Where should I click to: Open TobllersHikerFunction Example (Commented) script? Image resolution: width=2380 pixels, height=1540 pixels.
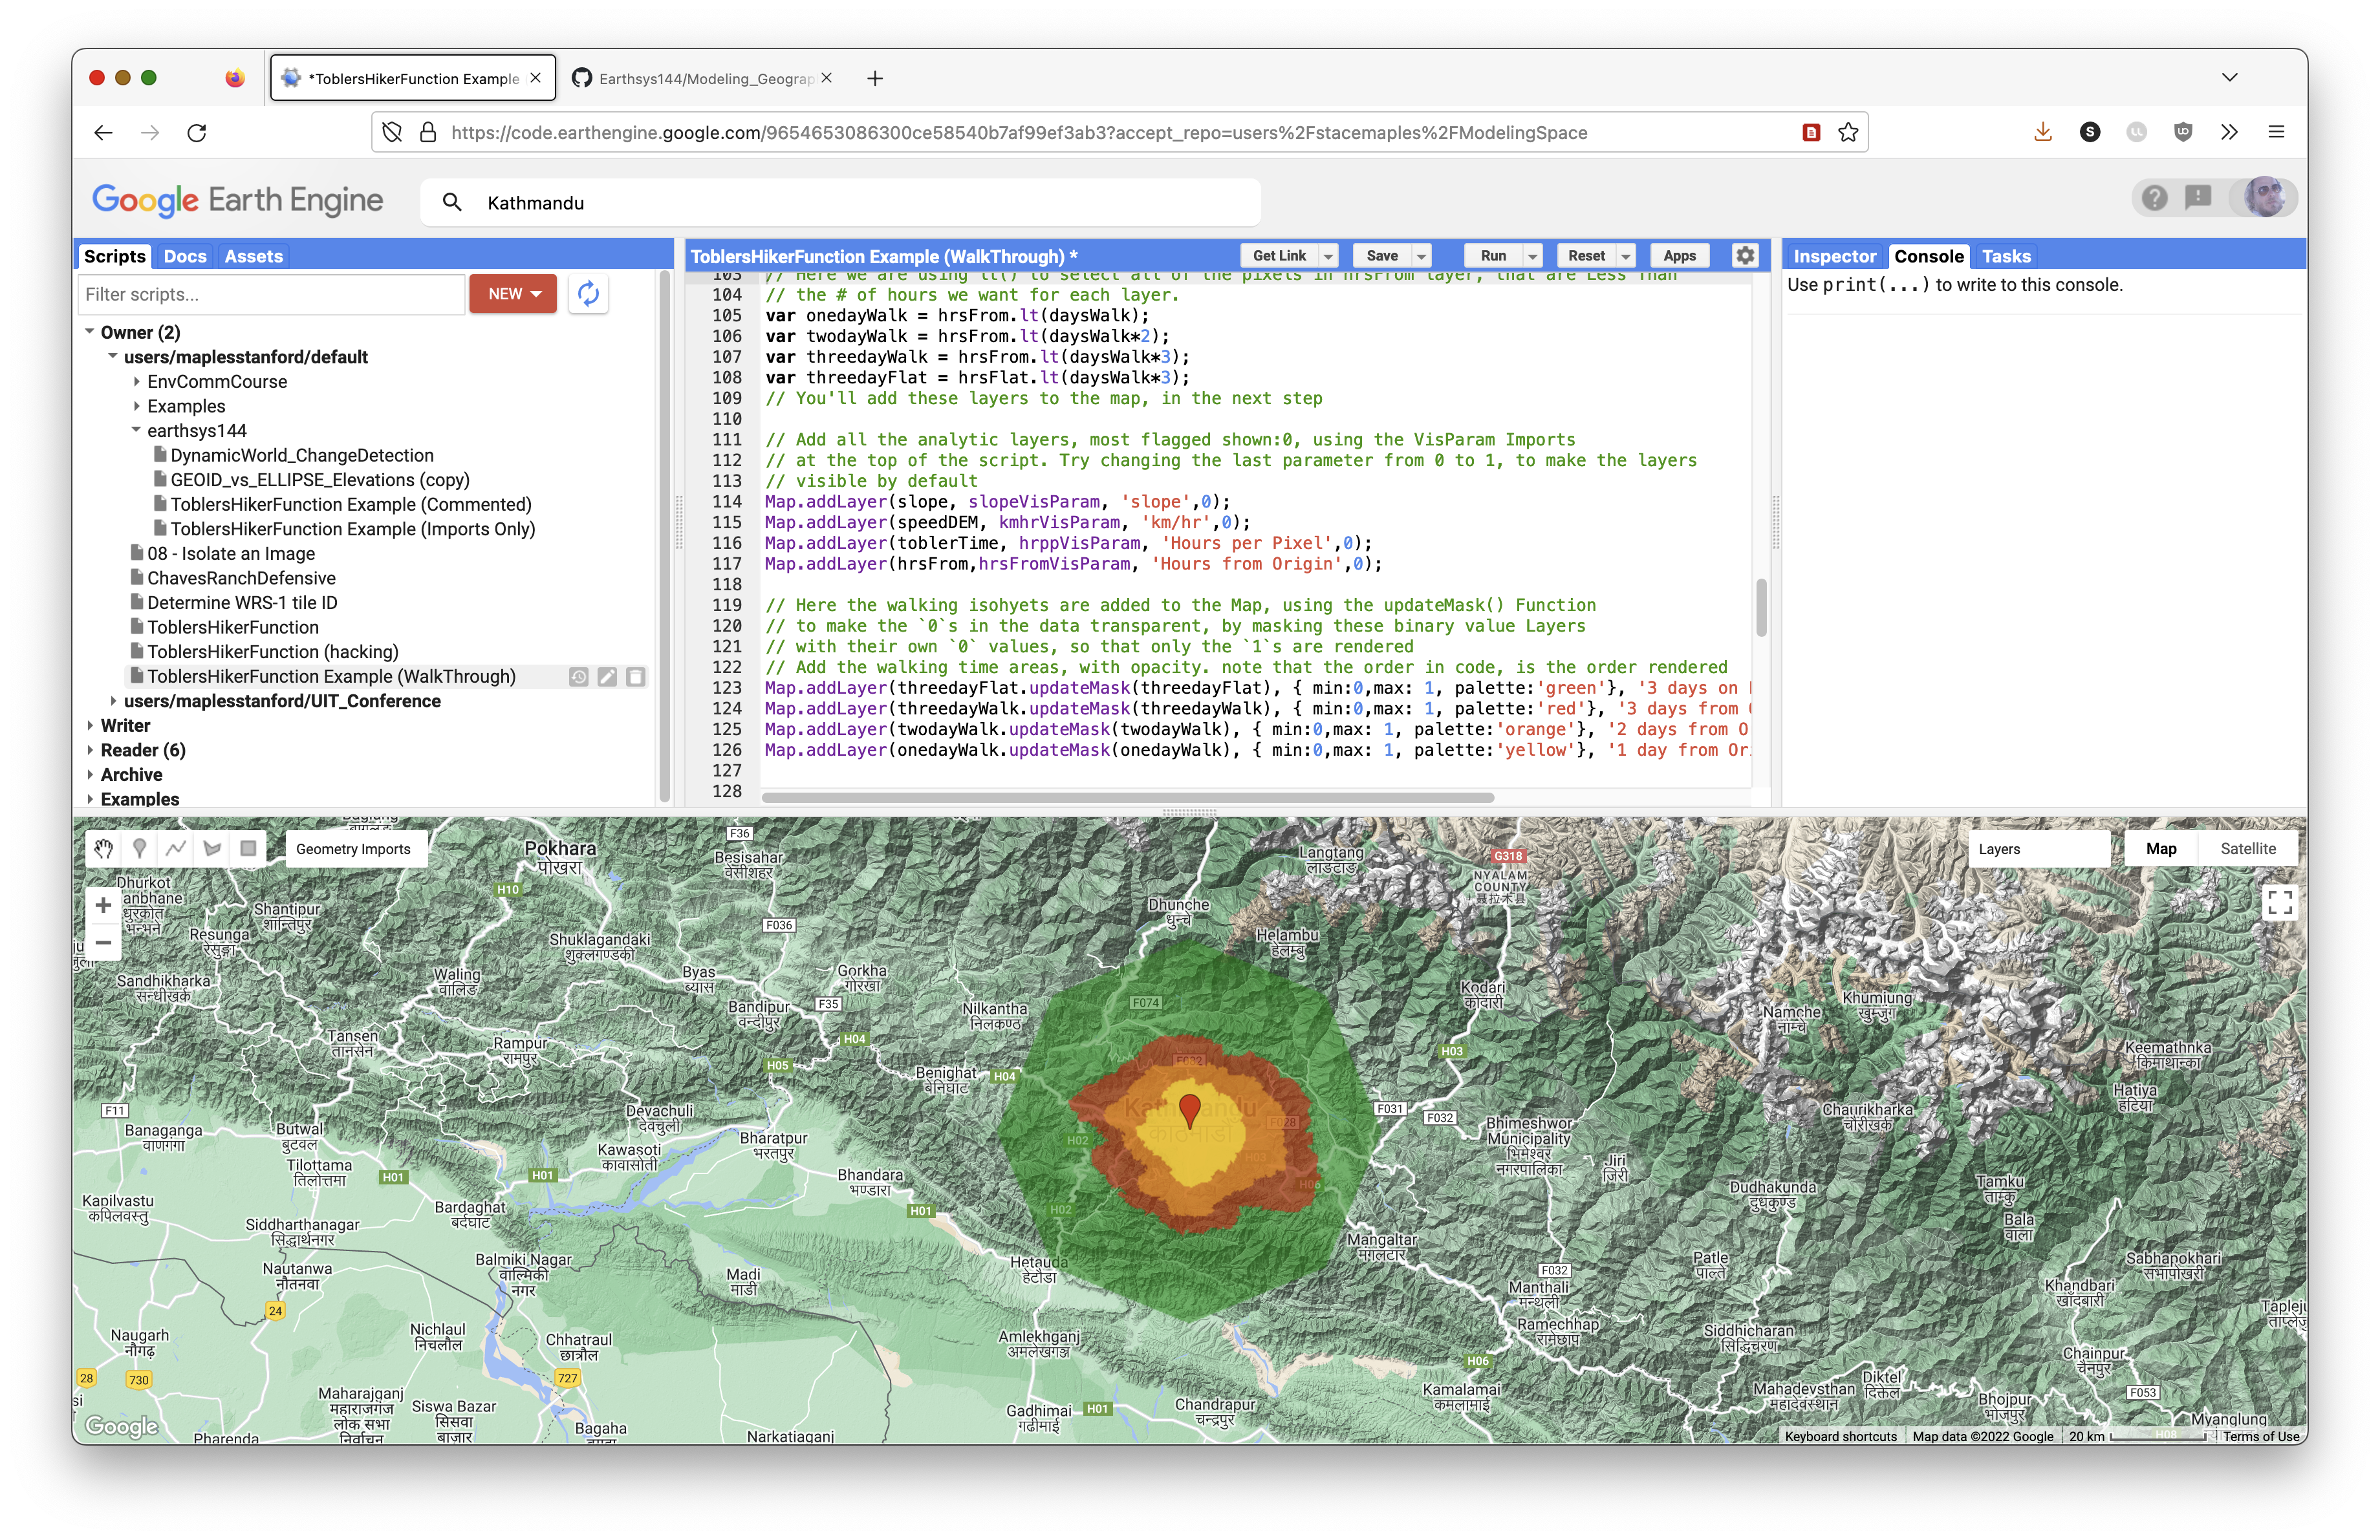[x=350, y=505]
